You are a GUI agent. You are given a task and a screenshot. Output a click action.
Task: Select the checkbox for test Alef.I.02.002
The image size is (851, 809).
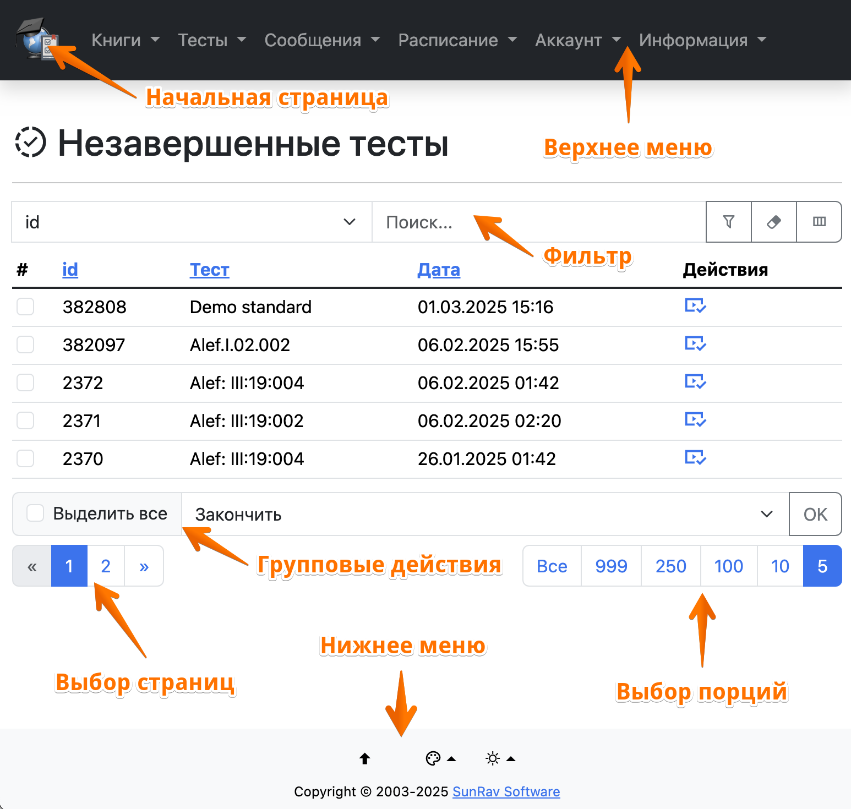(x=25, y=345)
